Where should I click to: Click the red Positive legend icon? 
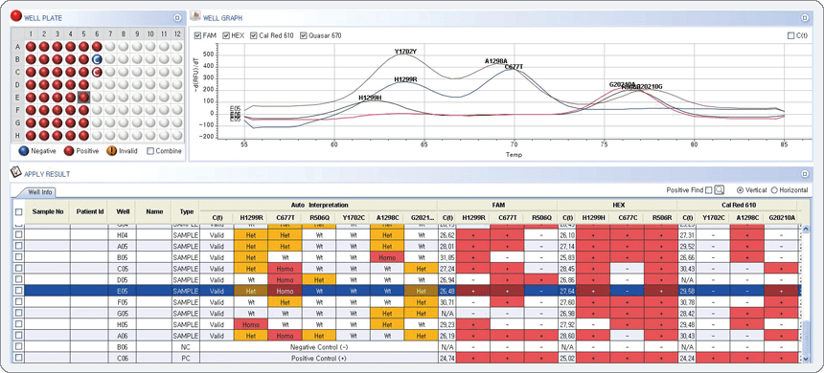tap(68, 150)
